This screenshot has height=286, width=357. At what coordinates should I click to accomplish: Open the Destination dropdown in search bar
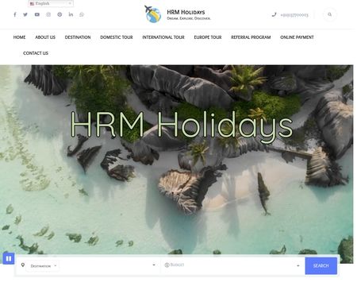click(x=44, y=265)
